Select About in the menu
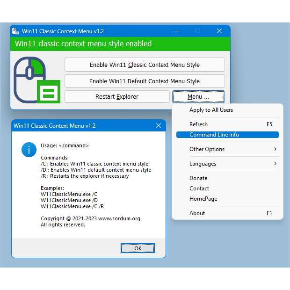 [227, 213]
